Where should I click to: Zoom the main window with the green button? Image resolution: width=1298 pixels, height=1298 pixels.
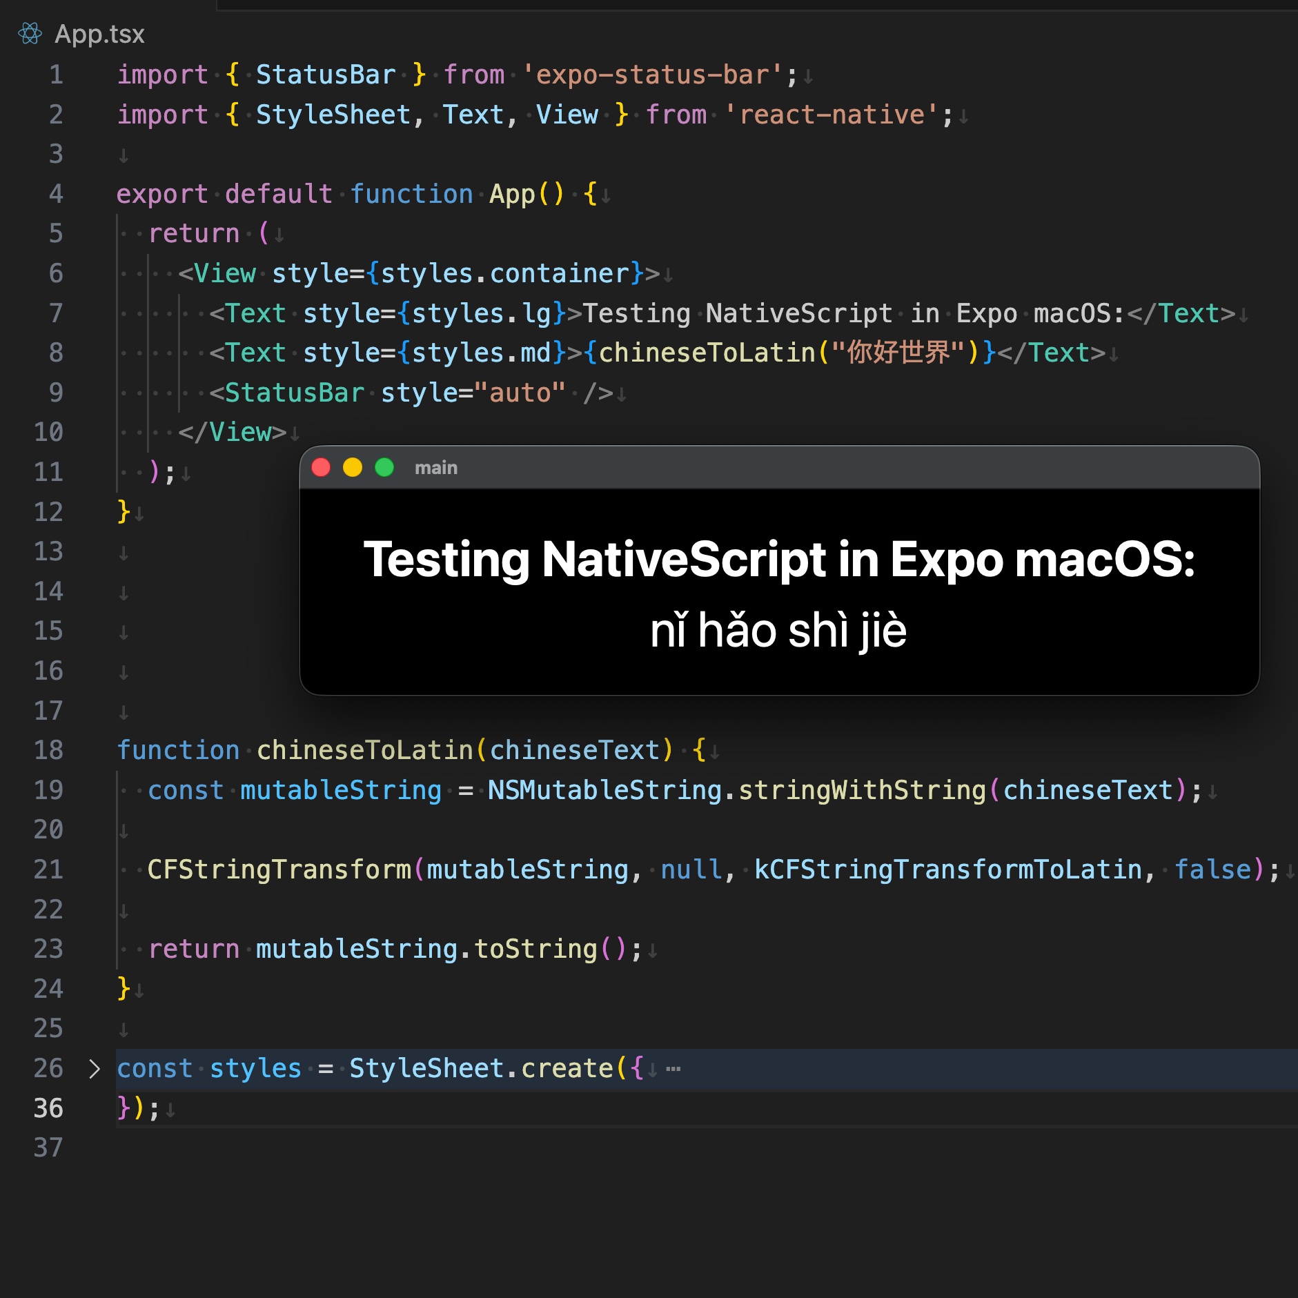pyautogui.click(x=384, y=467)
